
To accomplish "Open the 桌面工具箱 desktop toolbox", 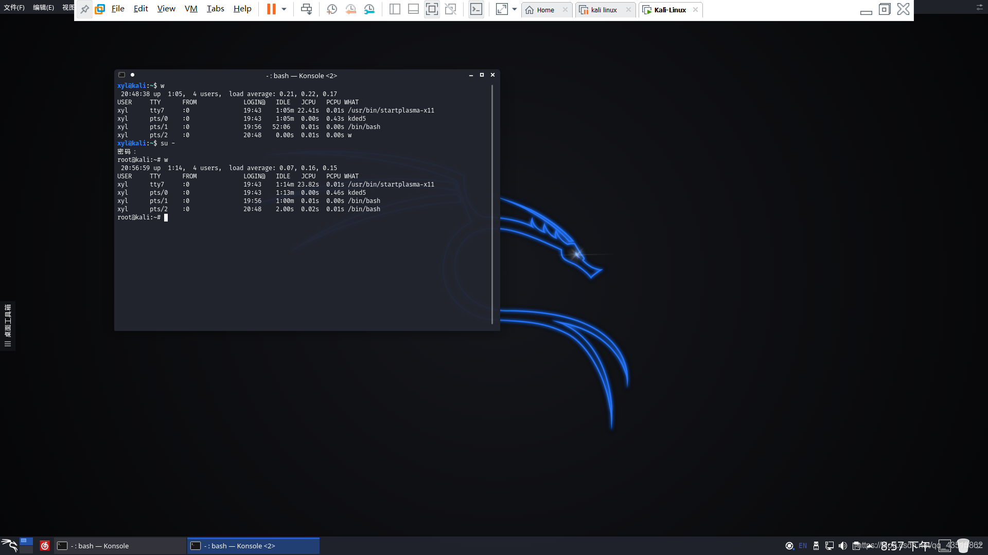I will click(7, 326).
